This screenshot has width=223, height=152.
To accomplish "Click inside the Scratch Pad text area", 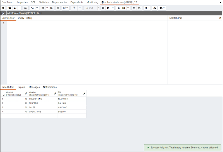I will pyautogui.click(x=195, y=53).
